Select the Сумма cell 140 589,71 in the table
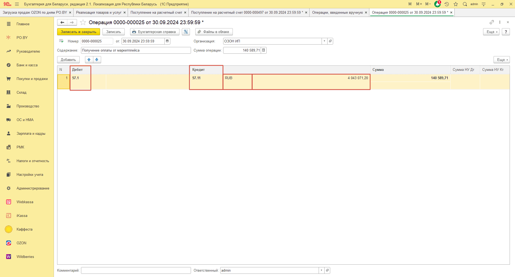The image size is (515, 277). (410, 78)
